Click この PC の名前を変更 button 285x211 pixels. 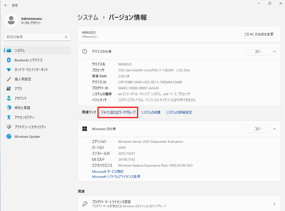(259, 35)
